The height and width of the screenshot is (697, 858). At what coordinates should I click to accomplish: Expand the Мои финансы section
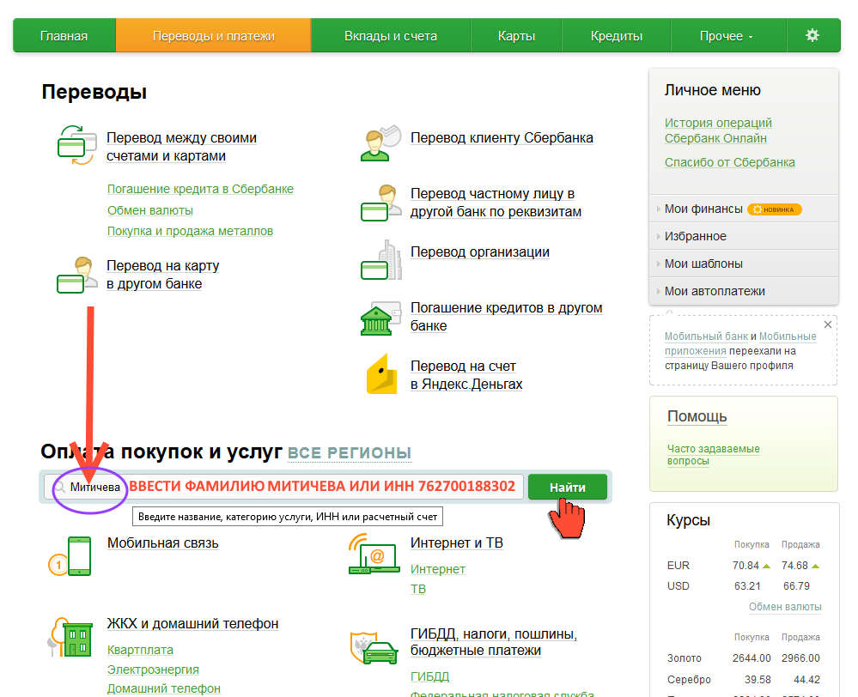(x=703, y=209)
